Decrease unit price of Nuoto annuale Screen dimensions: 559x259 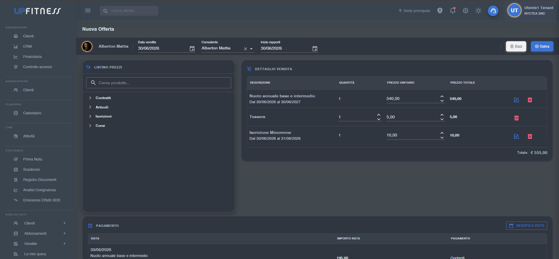pos(442,101)
